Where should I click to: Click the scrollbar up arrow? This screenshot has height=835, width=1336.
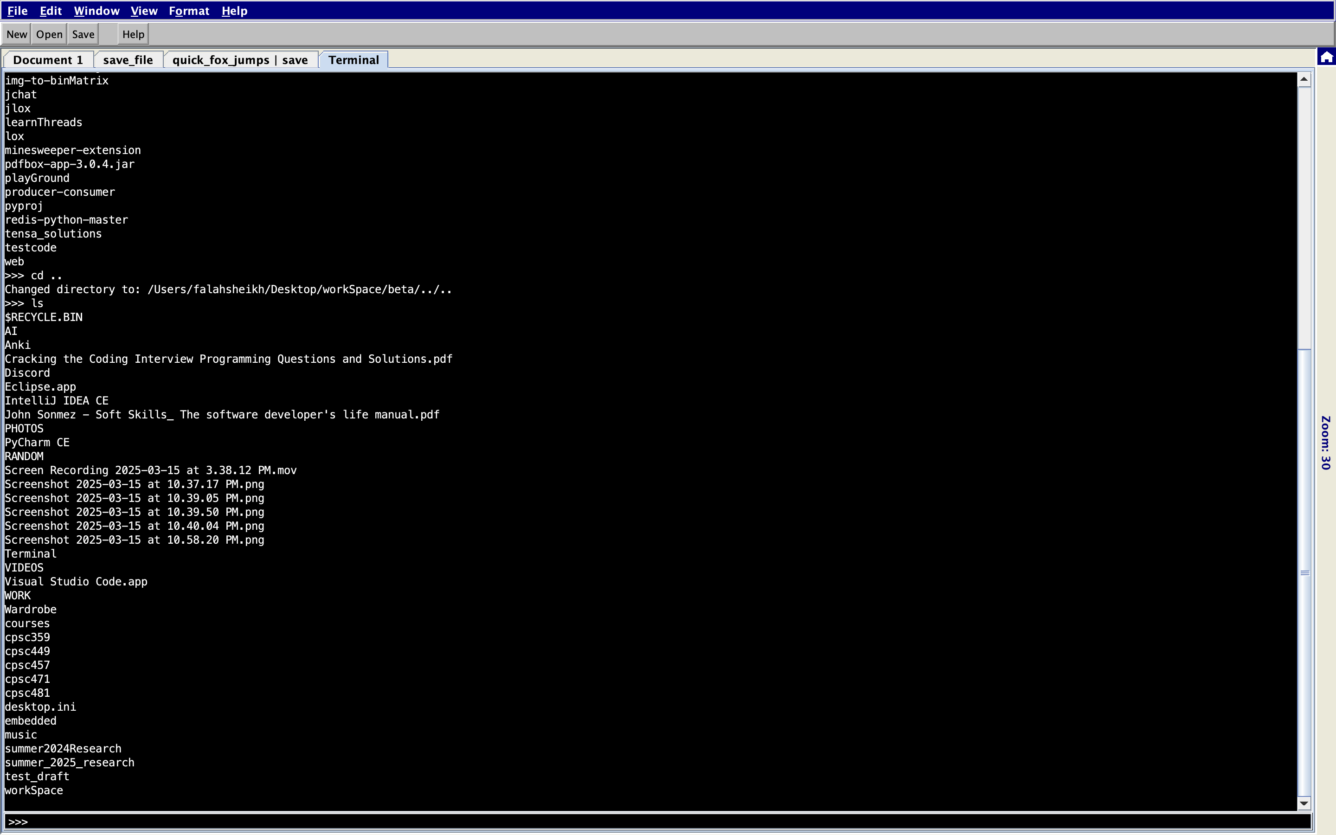[x=1303, y=78]
